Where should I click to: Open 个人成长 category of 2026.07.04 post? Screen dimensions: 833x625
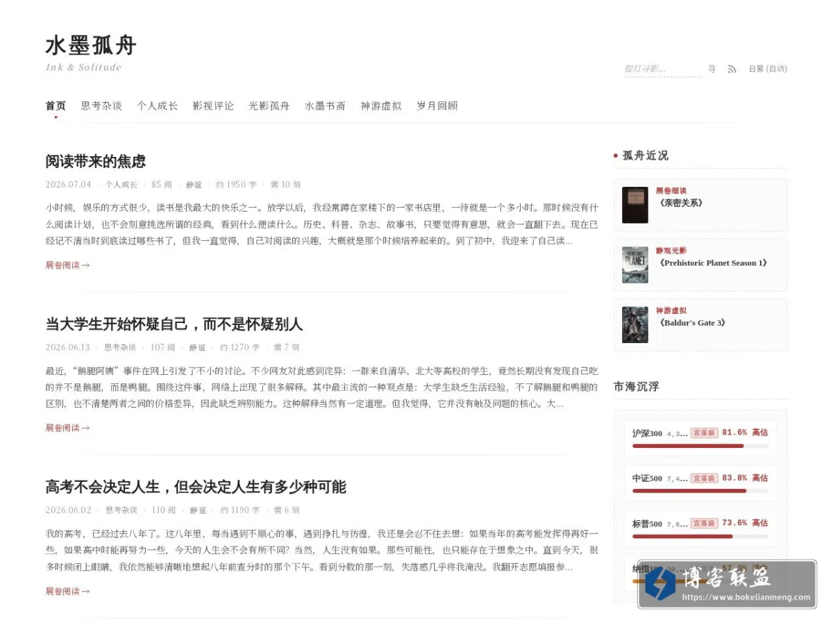tap(121, 185)
